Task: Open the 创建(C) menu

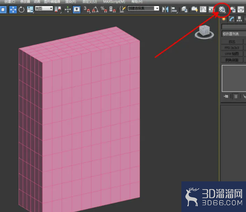Action: point(10,2)
